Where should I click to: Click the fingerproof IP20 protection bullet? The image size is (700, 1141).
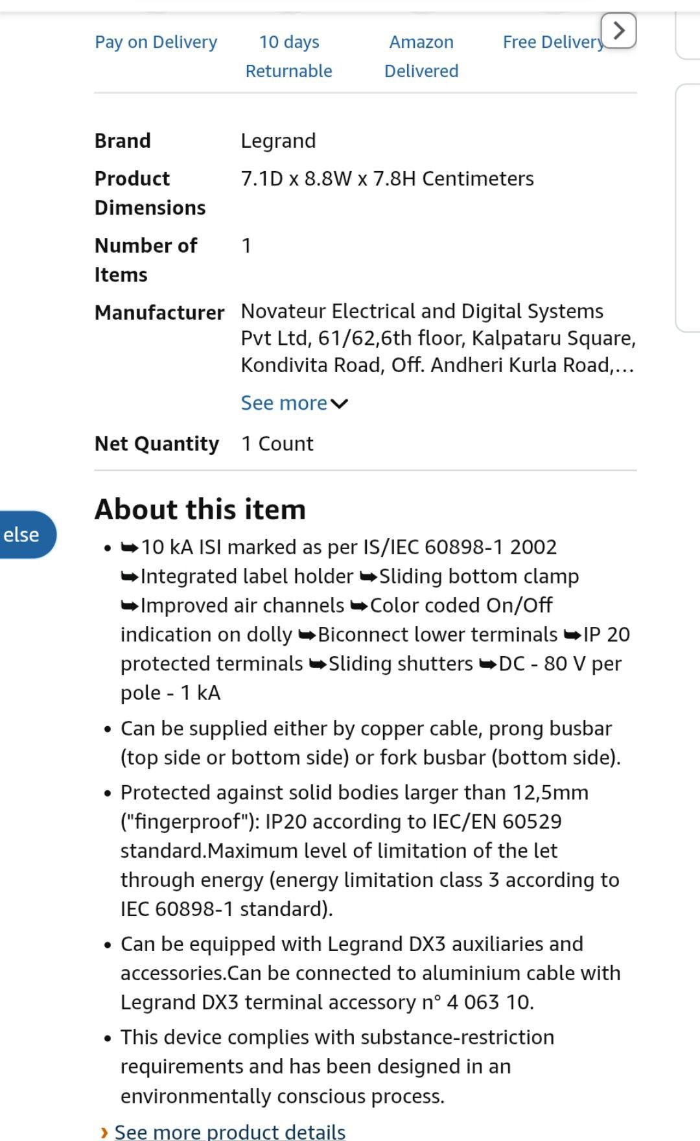click(x=370, y=851)
